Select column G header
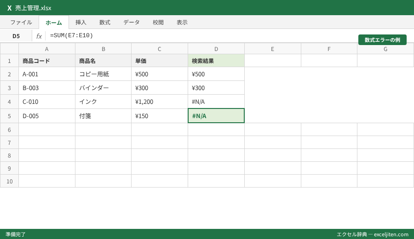Image resolution: width=414 pixels, height=239 pixels. tap(385, 49)
